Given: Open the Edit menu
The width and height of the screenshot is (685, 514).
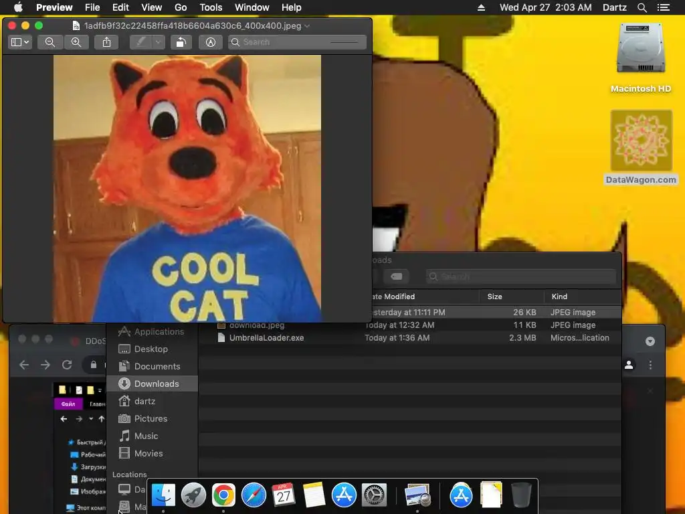Looking at the screenshot, I should tap(120, 7).
